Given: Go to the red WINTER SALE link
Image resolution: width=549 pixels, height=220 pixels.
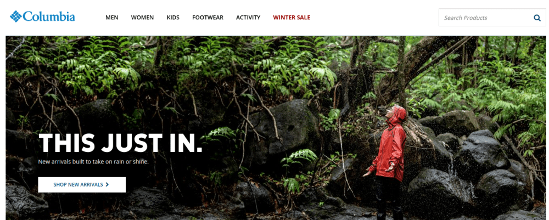Looking at the screenshot, I should (292, 18).
